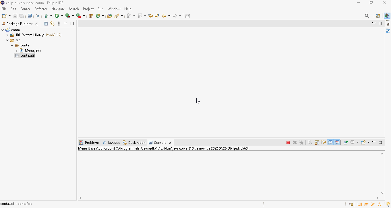
Task: Click Next Annotation toolbar icon
Action: pos(129,16)
